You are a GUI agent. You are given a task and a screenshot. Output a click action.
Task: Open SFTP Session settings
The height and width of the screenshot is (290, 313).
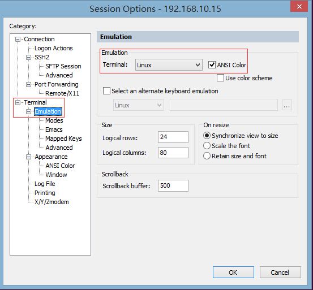[63, 66]
